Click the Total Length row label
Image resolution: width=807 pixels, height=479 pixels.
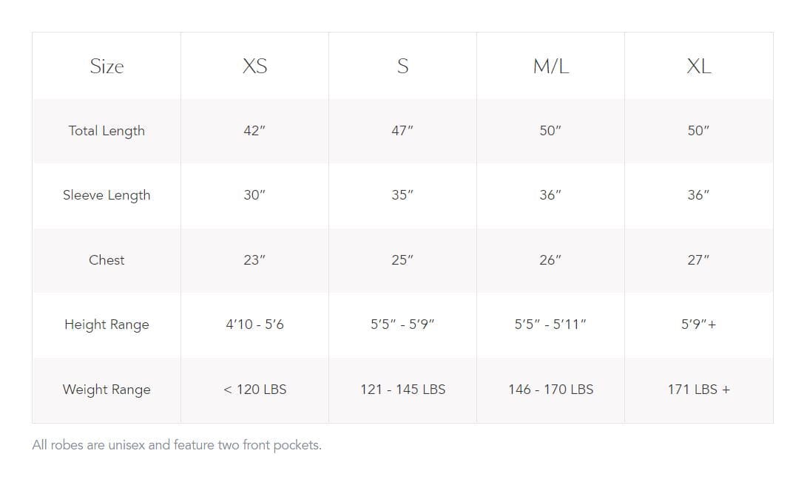(107, 131)
